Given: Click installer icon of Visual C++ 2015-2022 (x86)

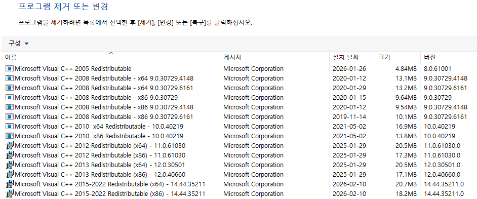Looking at the screenshot, I should 10,194.
